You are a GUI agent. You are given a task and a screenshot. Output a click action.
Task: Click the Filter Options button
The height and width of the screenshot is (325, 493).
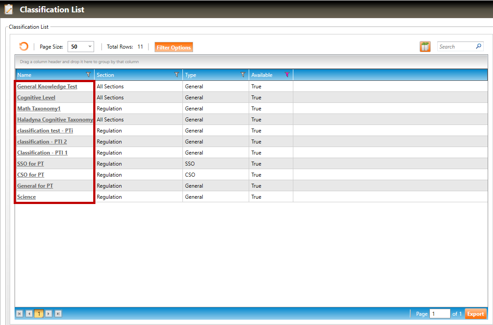click(x=174, y=47)
